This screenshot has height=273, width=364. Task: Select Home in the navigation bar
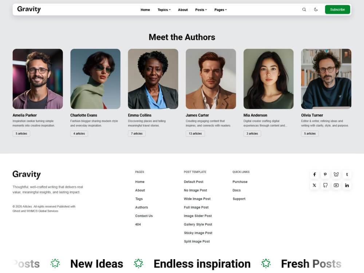tap(145, 10)
